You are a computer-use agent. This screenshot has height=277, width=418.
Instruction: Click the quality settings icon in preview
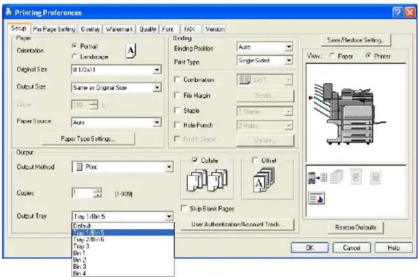coord(316,198)
